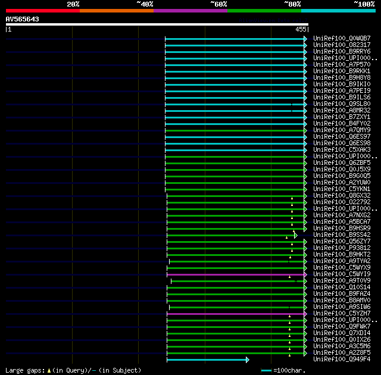Select the UniRef100_Q8GX32 label
381x375 pixels.
tap(342, 195)
